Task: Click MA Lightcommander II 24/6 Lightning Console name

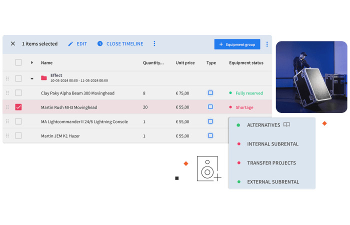Action: pos(84,121)
